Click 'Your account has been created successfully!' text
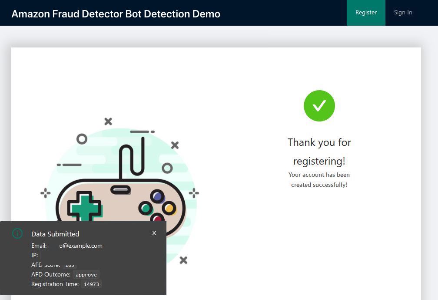 click(x=319, y=180)
